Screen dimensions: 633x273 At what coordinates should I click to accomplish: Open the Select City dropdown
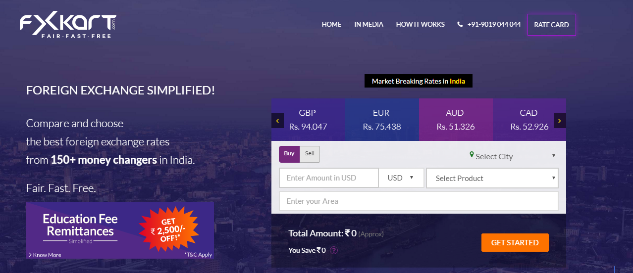point(513,156)
